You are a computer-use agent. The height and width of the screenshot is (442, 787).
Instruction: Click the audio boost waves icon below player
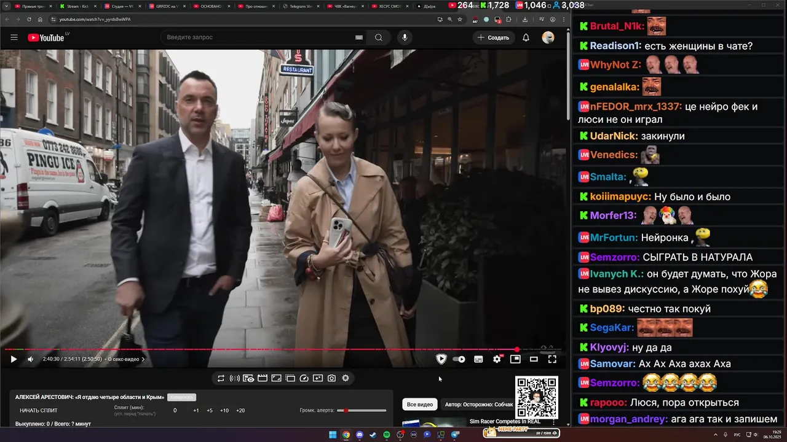235,378
